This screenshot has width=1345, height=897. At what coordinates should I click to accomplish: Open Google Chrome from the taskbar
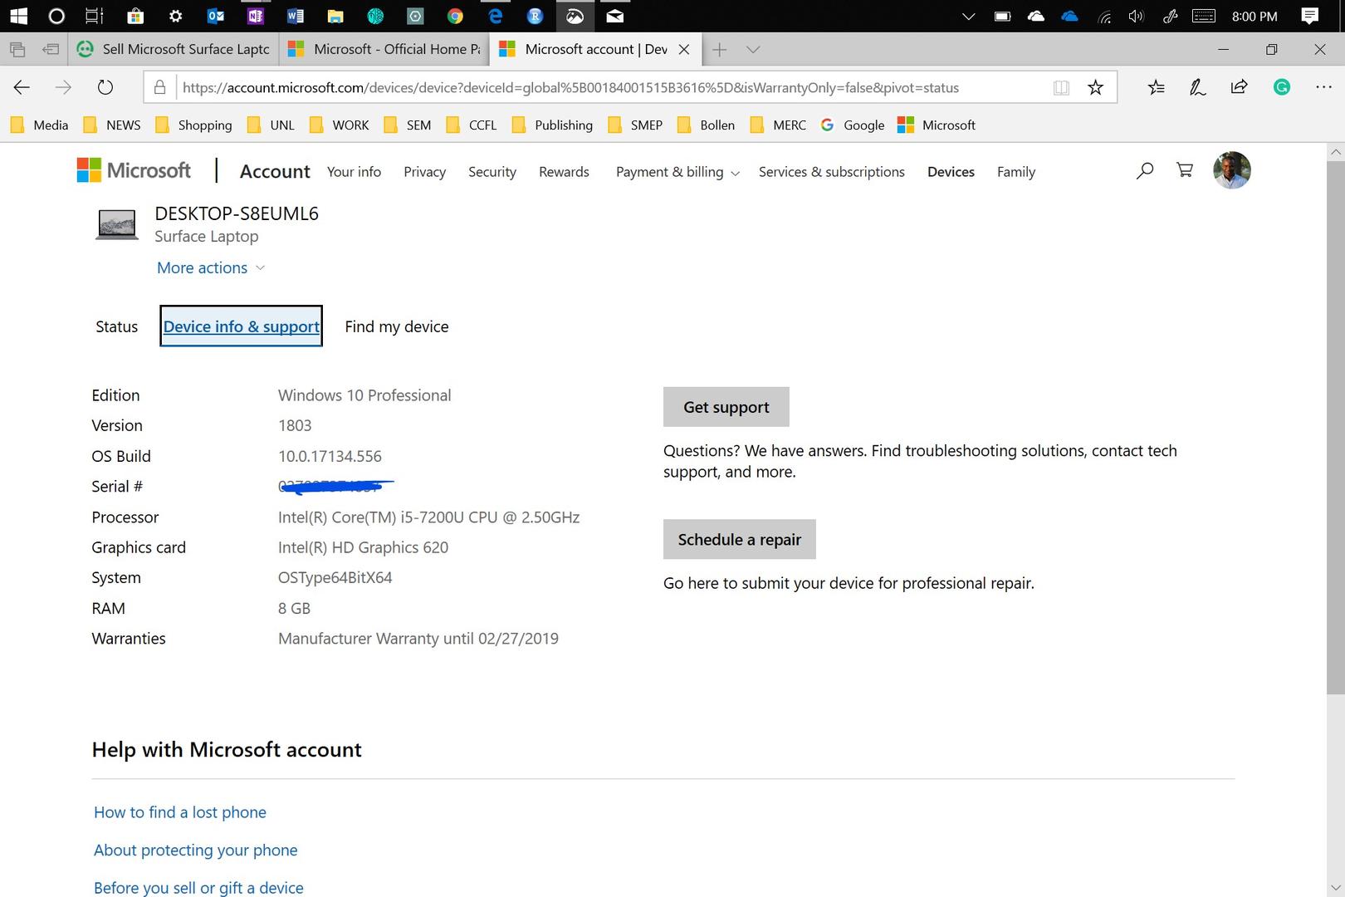pyautogui.click(x=455, y=16)
